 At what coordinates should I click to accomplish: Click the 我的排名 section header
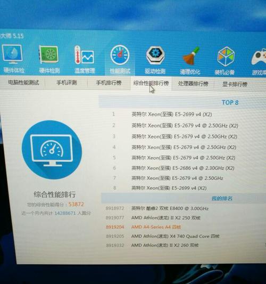pos(222,198)
